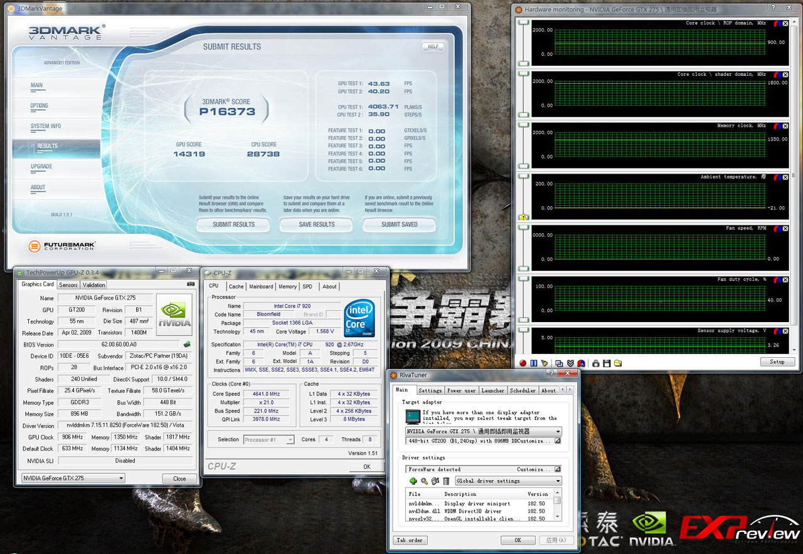Click magnet icon on Core clock shader domain graph

777,75
